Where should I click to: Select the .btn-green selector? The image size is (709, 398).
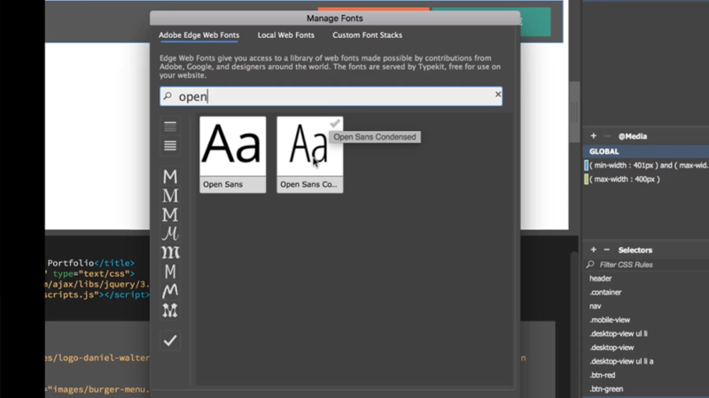click(x=606, y=389)
